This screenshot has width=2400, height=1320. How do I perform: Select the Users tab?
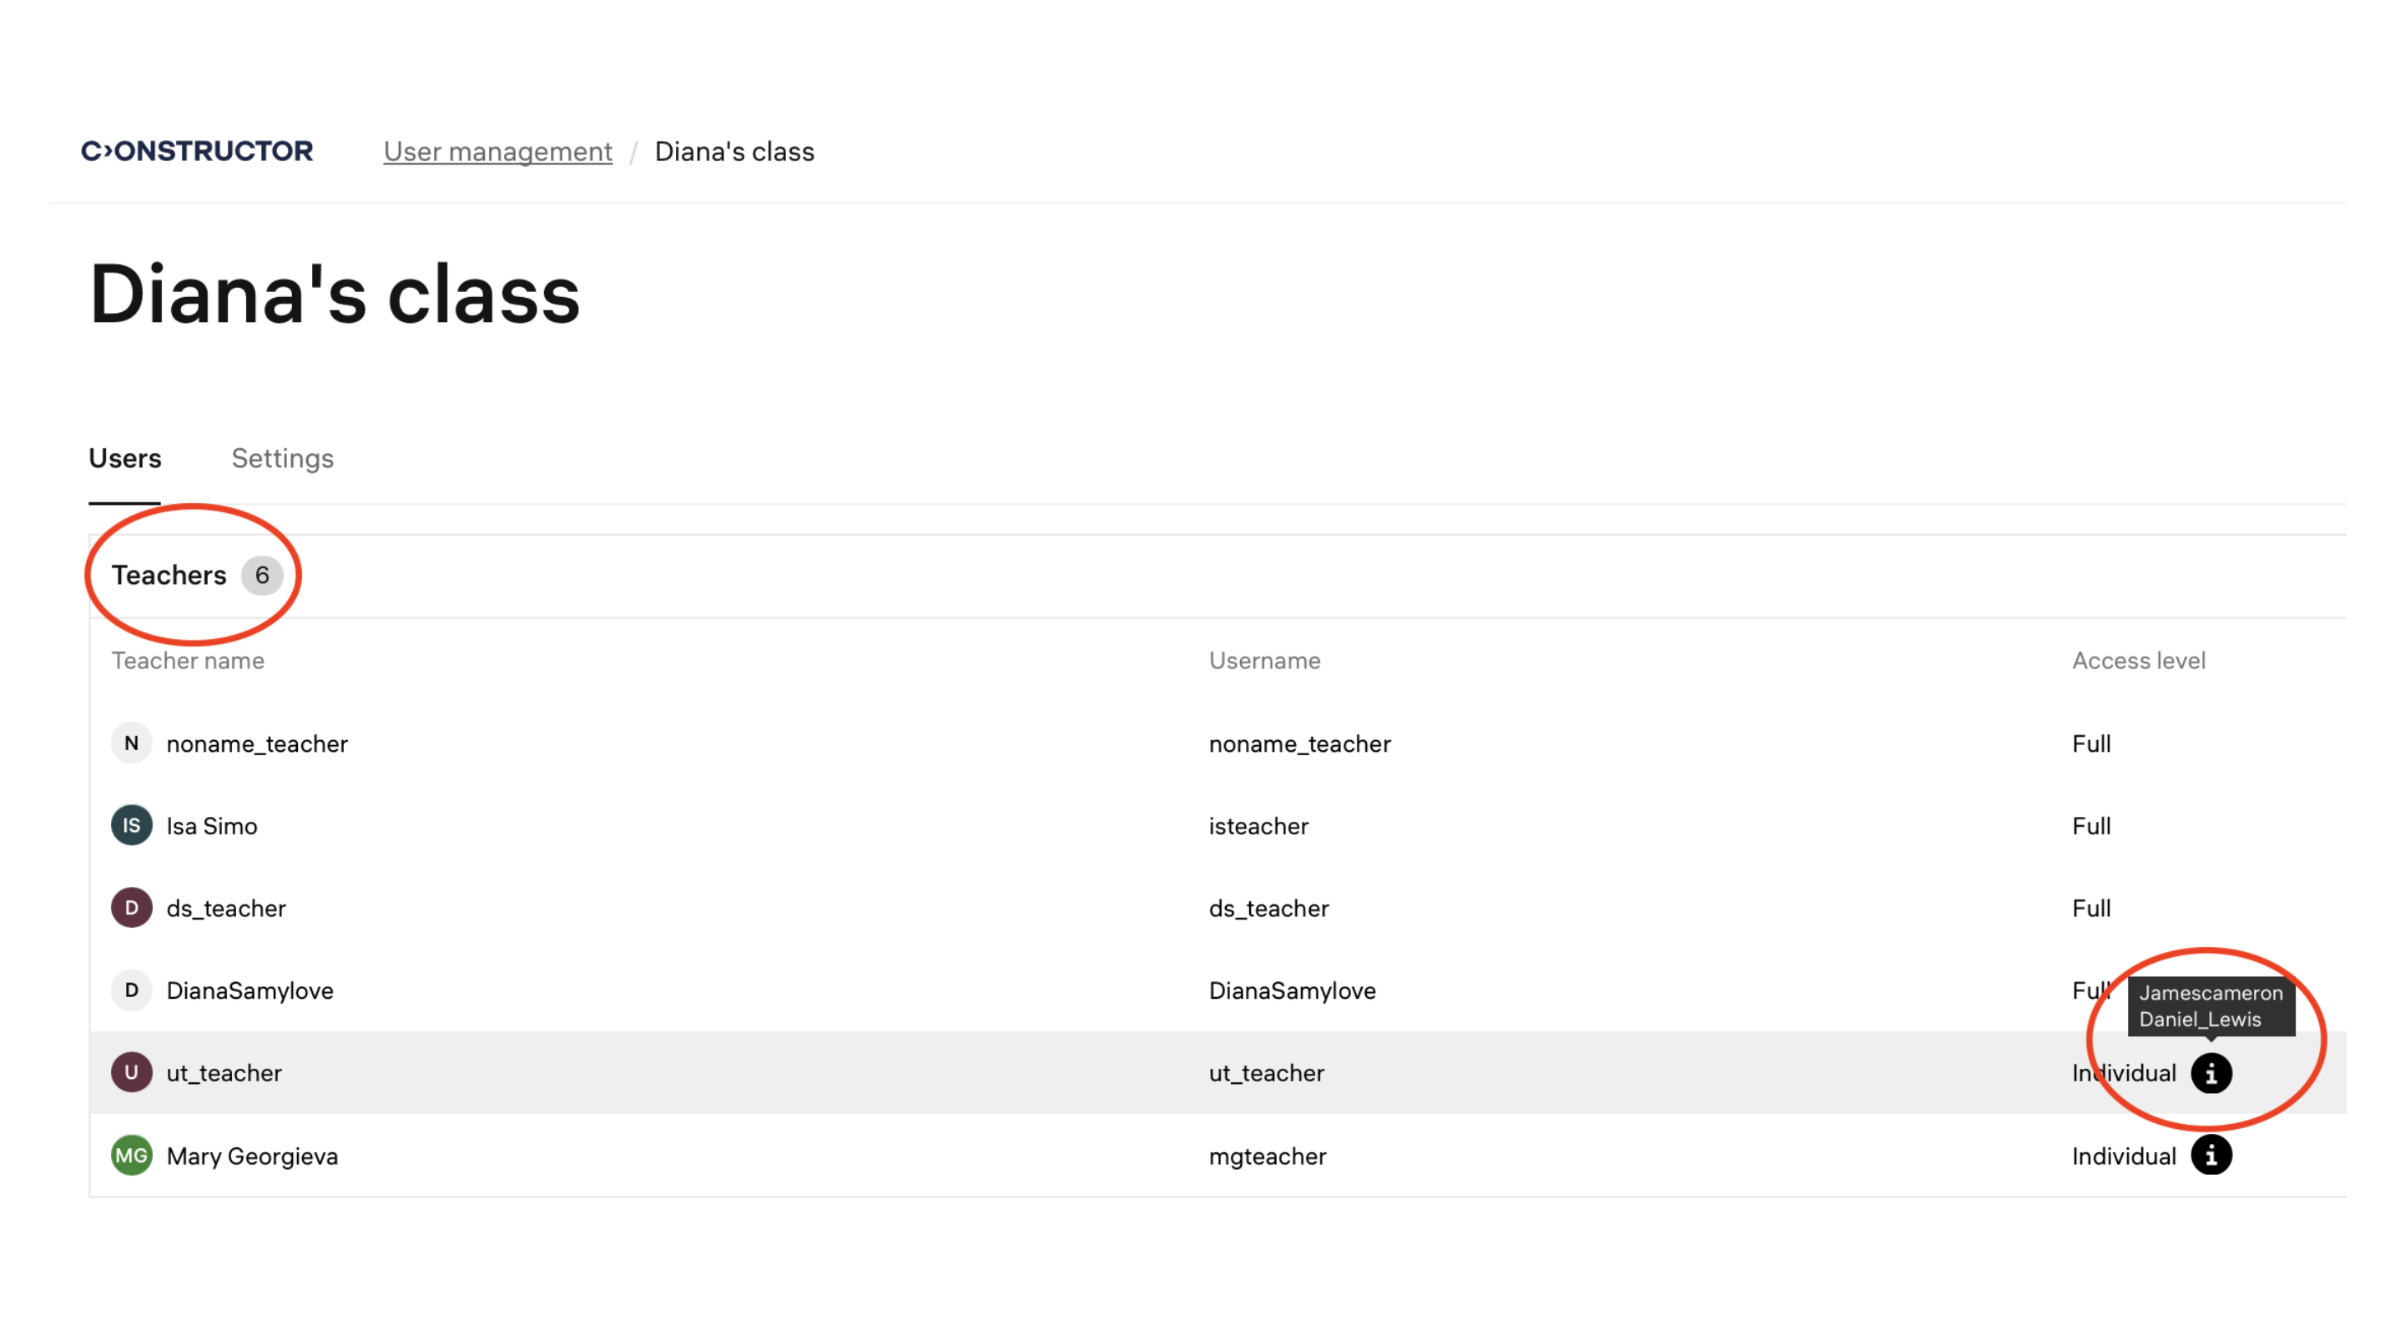[125, 458]
